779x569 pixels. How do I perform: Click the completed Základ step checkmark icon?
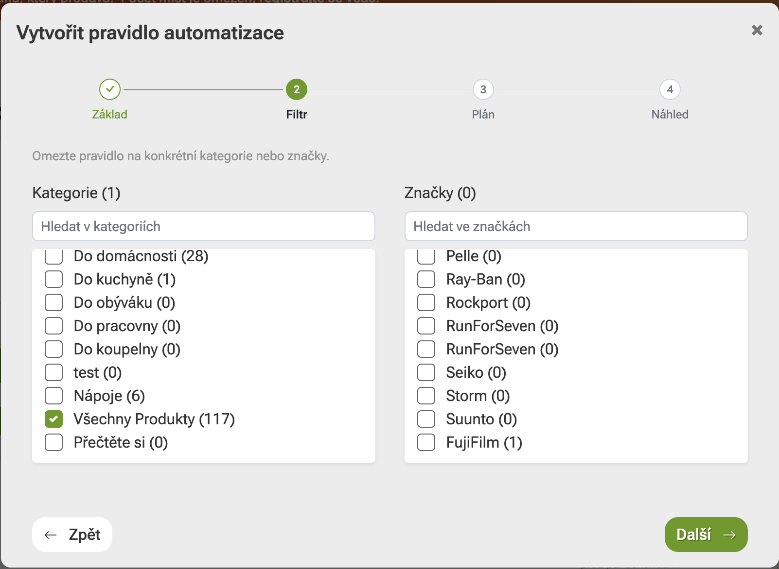(x=110, y=89)
